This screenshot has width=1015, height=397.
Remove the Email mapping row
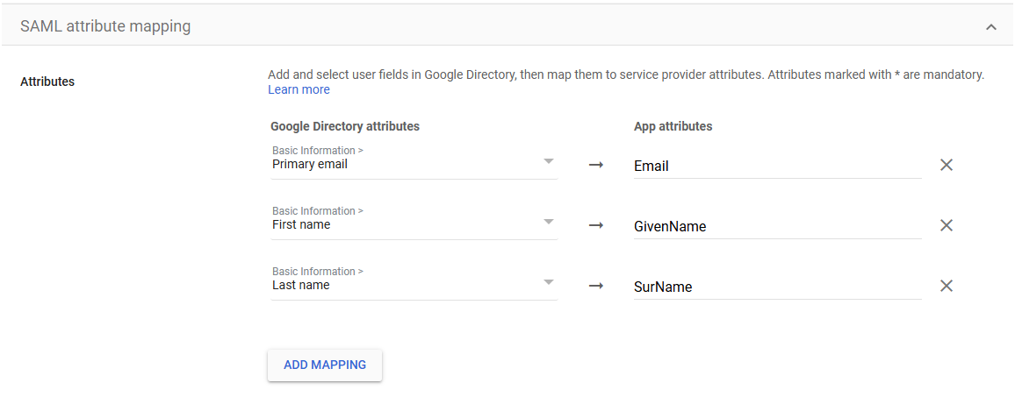pyautogui.click(x=946, y=165)
